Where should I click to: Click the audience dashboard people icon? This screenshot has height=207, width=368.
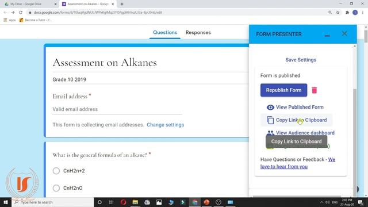pyautogui.click(x=270, y=133)
